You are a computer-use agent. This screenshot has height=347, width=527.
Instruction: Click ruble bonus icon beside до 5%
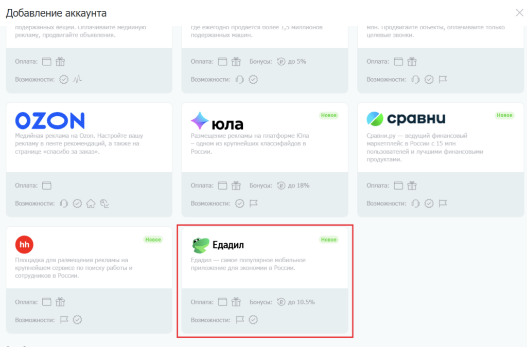click(281, 61)
